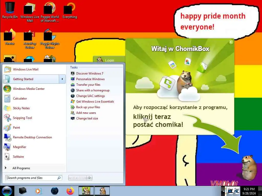Click the Calculator icon in Start menu
The image size is (262, 196).
[x=7, y=98]
